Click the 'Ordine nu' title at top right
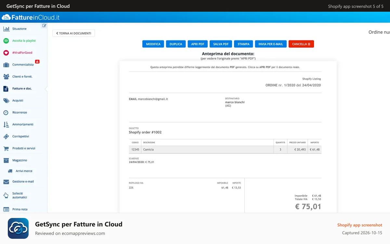The image size is (390, 244). [379, 32]
